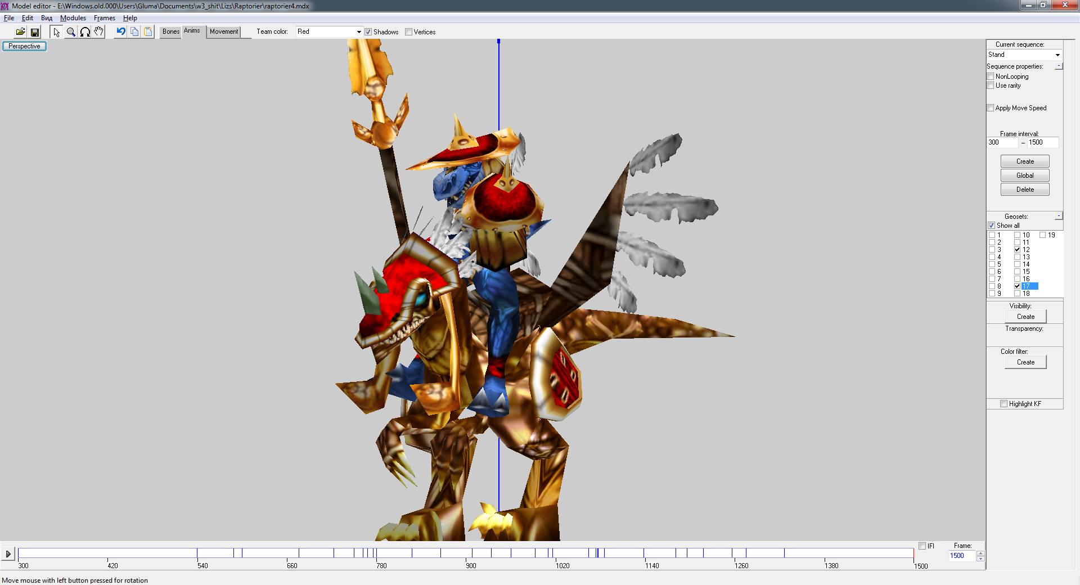Check geoset 19 checkbox
The height and width of the screenshot is (585, 1080).
click(1042, 235)
